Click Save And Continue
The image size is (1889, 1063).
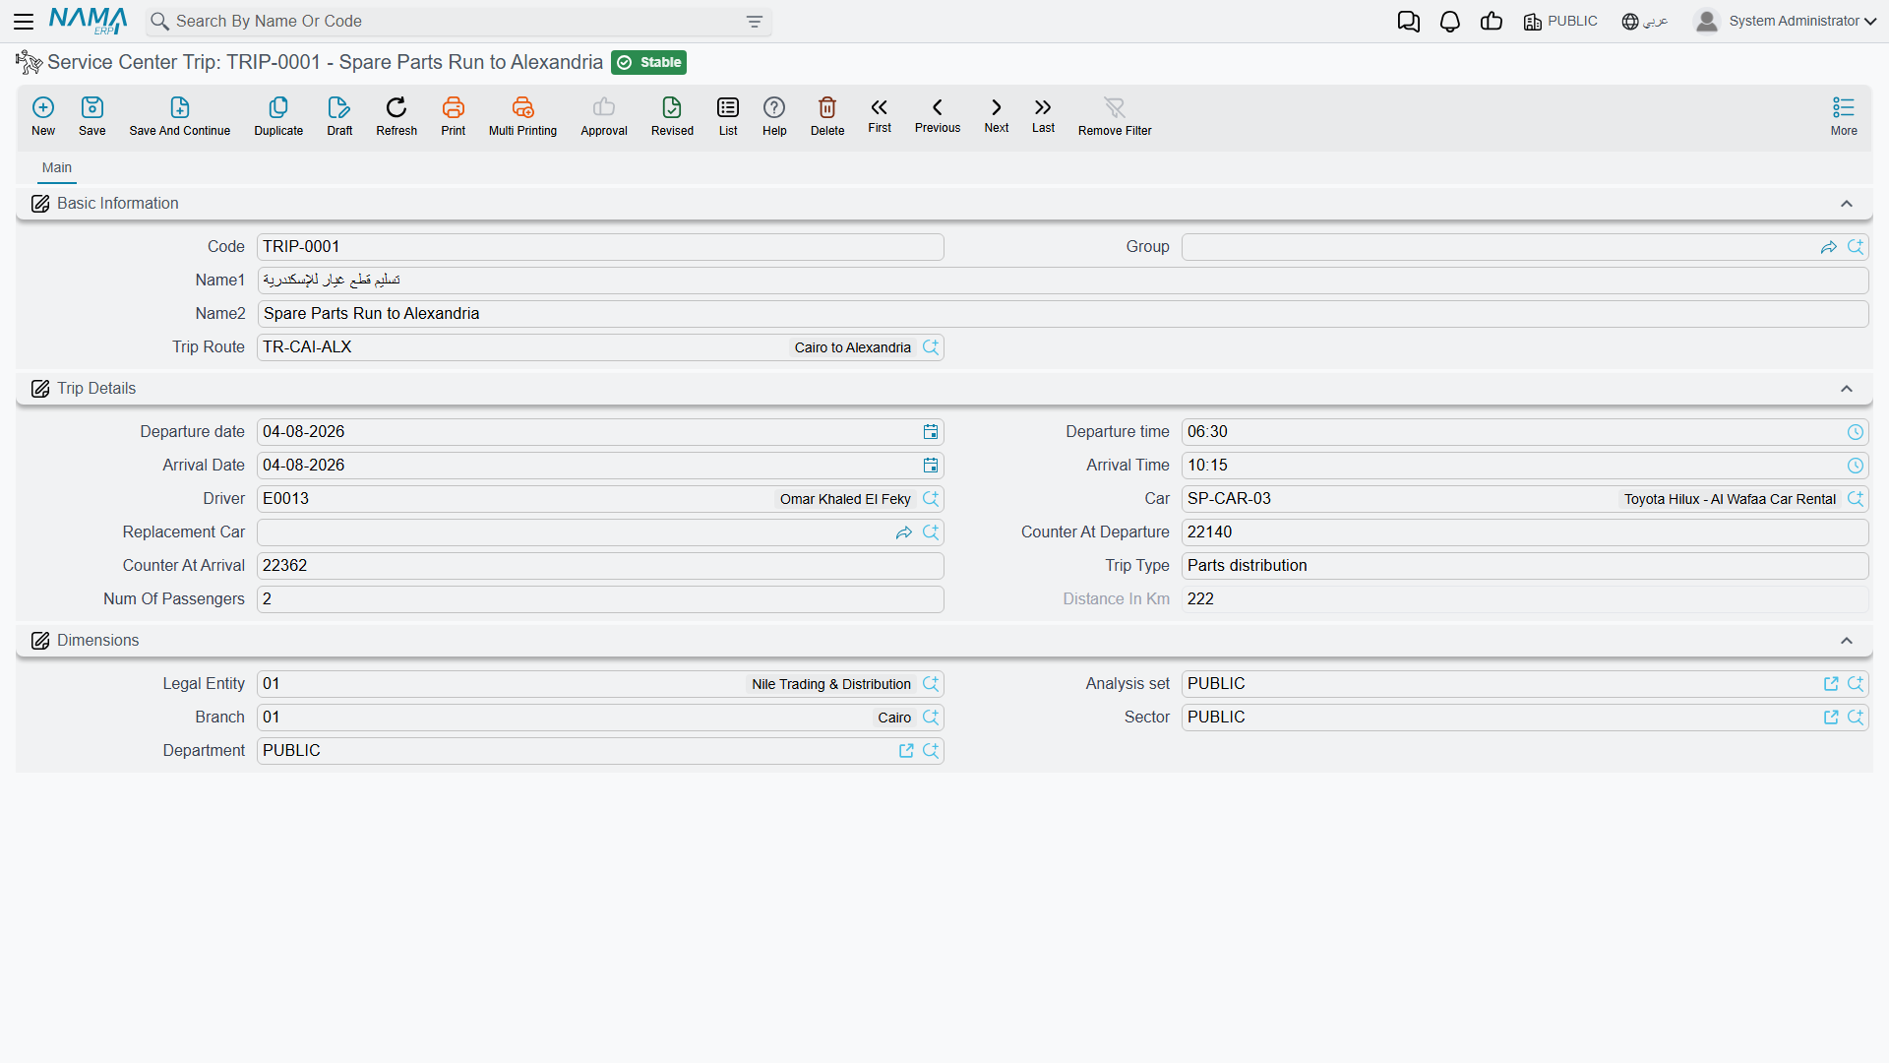pyautogui.click(x=180, y=115)
